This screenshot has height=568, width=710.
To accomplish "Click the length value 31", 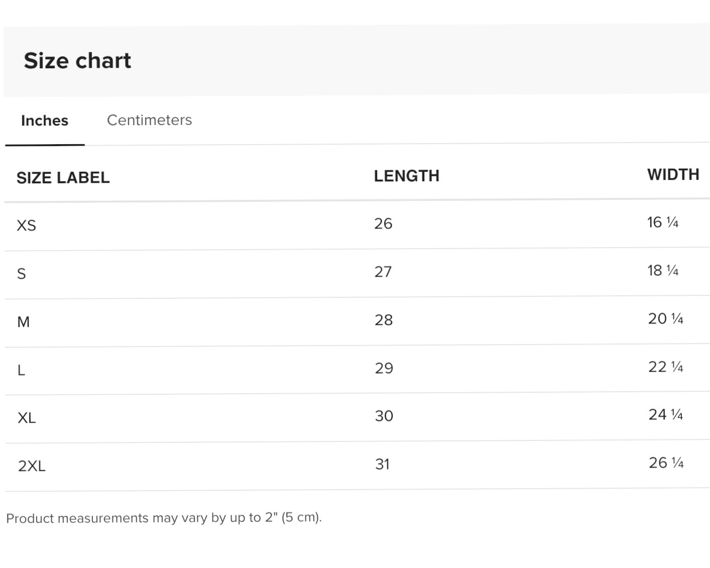I will click(382, 464).
